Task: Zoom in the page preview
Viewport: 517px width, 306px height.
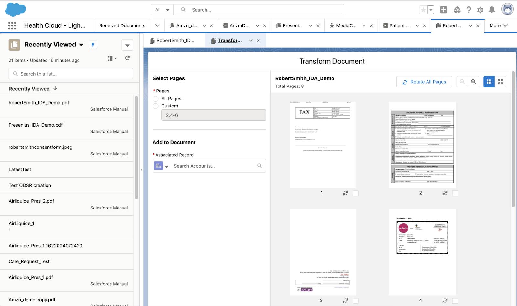Action: (473, 82)
